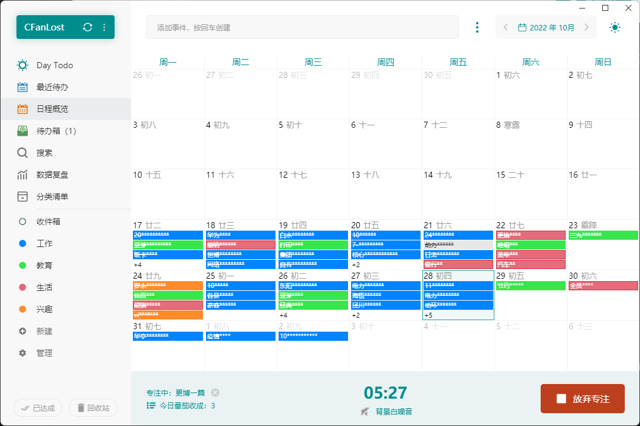Click the 放弃专注 button
This screenshot has width=640, height=426.
[x=583, y=399]
